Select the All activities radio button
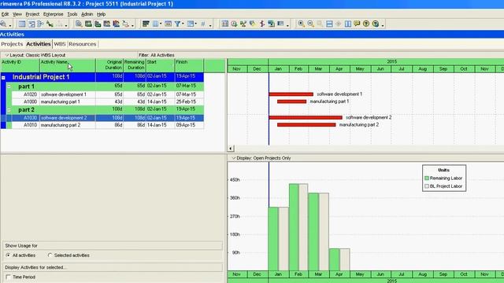504x283 pixels. coord(8,255)
